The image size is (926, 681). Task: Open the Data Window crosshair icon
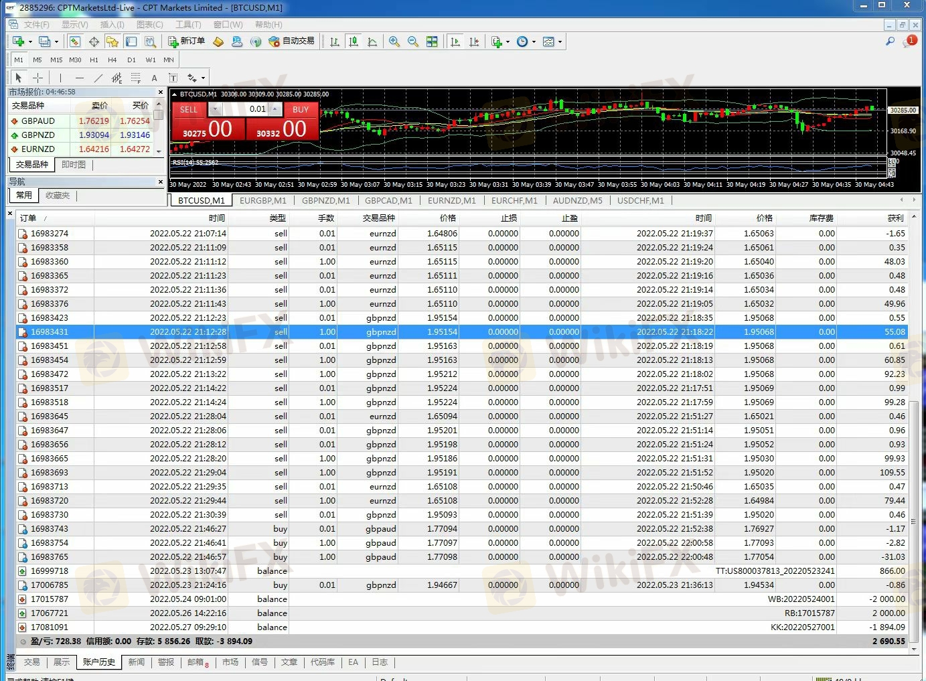94,42
